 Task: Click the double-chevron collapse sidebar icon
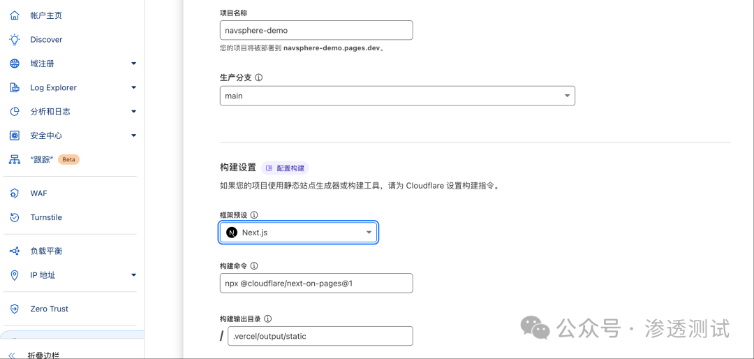point(13,356)
